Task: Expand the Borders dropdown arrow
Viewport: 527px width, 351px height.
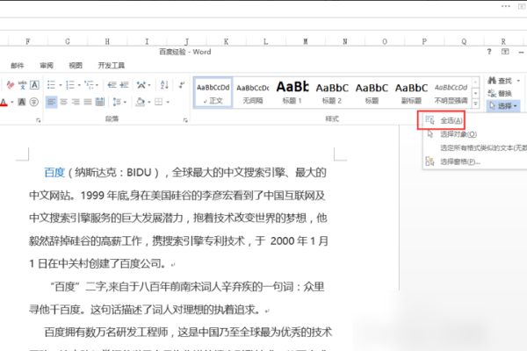Action: (168, 102)
